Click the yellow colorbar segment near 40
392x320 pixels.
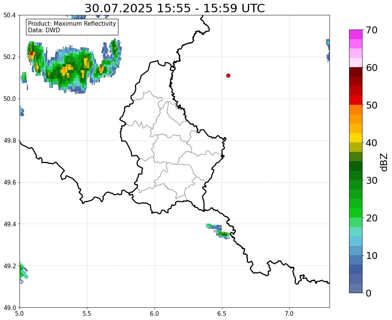point(356,138)
